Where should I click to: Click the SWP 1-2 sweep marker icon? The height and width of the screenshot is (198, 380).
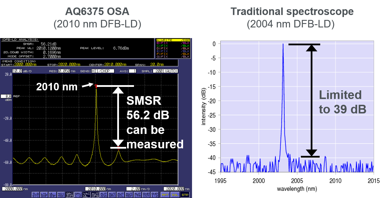click(x=154, y=195)
